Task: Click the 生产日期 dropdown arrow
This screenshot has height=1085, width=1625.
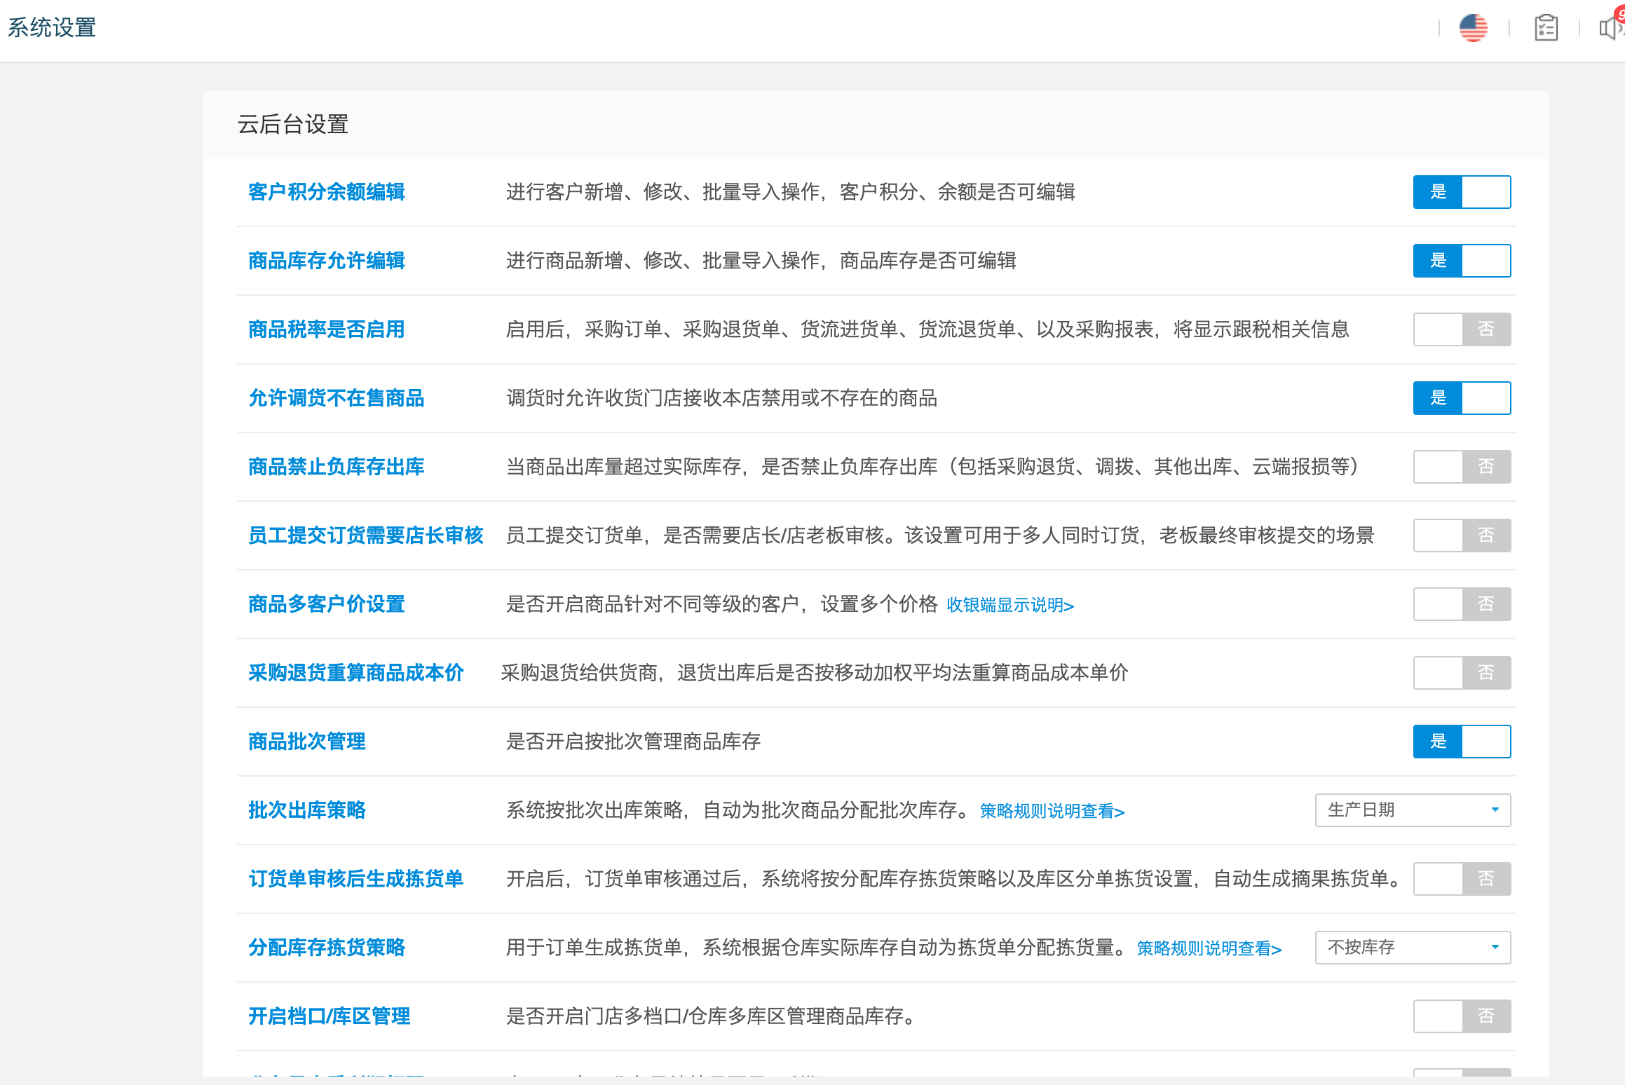Action: [1495, 810]
